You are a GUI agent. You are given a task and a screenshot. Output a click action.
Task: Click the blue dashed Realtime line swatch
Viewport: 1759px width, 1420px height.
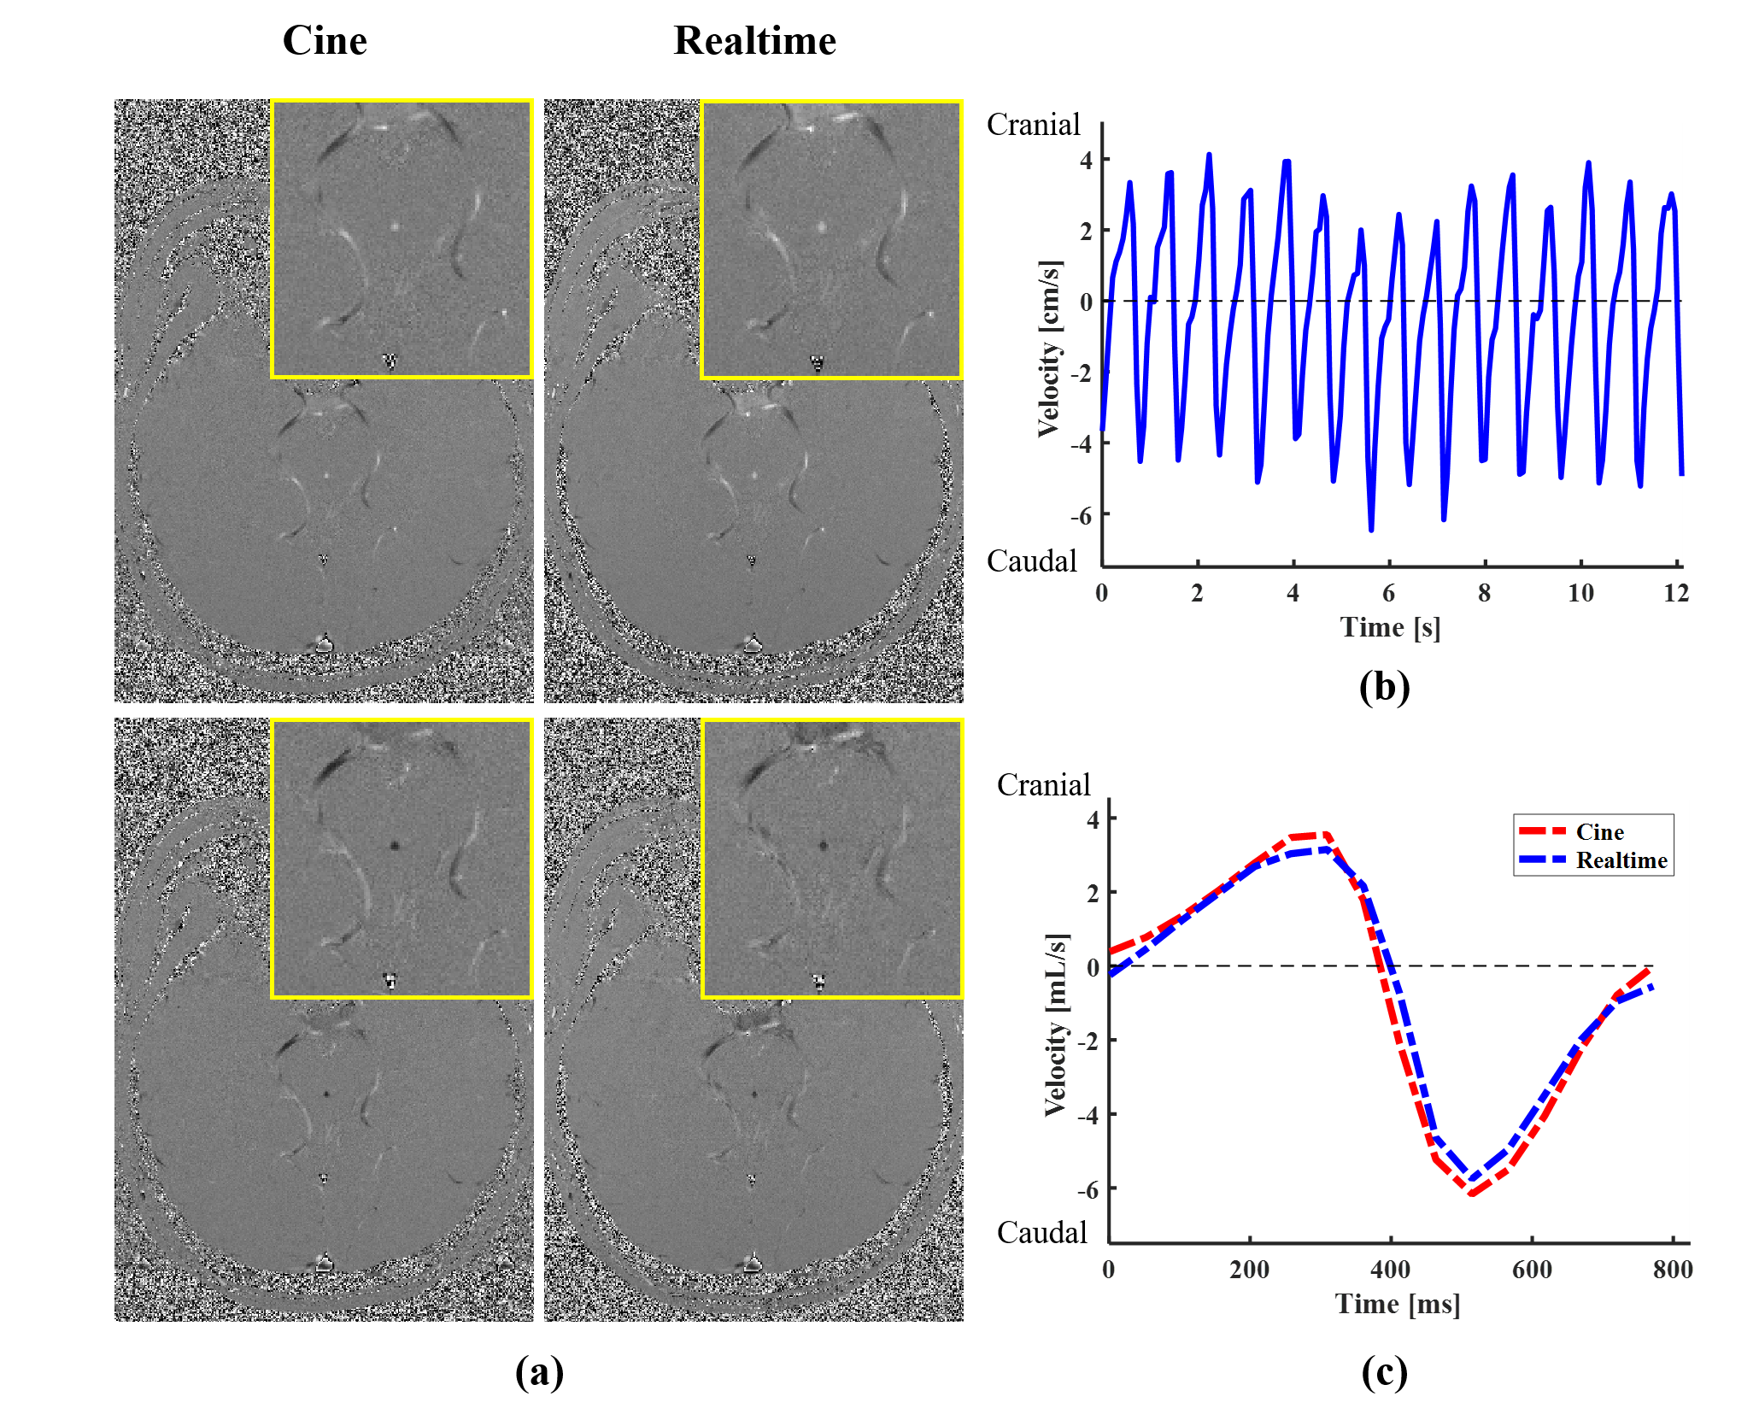coord(1543,860)
